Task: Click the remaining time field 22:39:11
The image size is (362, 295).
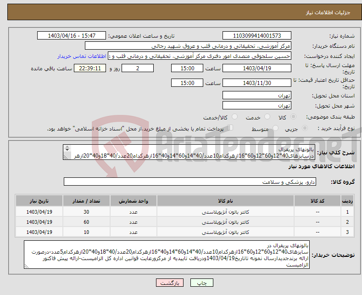Action: pos(90,68)
